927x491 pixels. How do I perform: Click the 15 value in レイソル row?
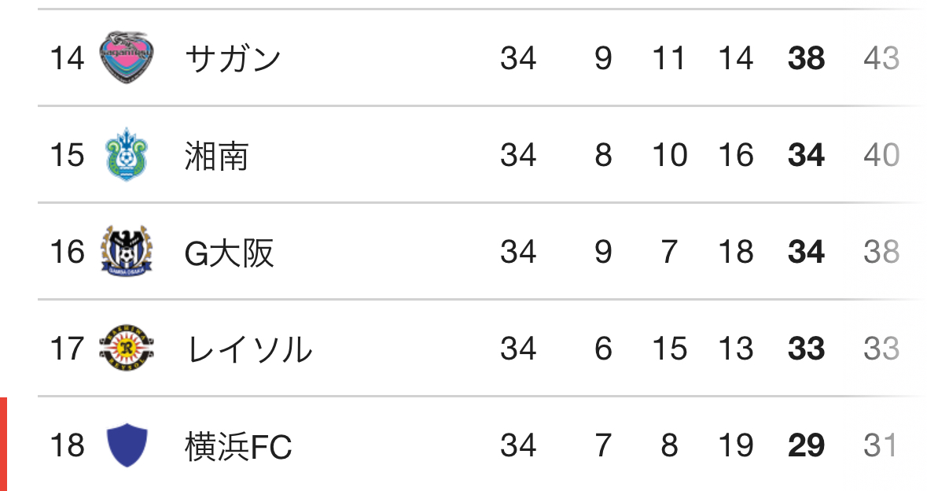coord(669,349)
